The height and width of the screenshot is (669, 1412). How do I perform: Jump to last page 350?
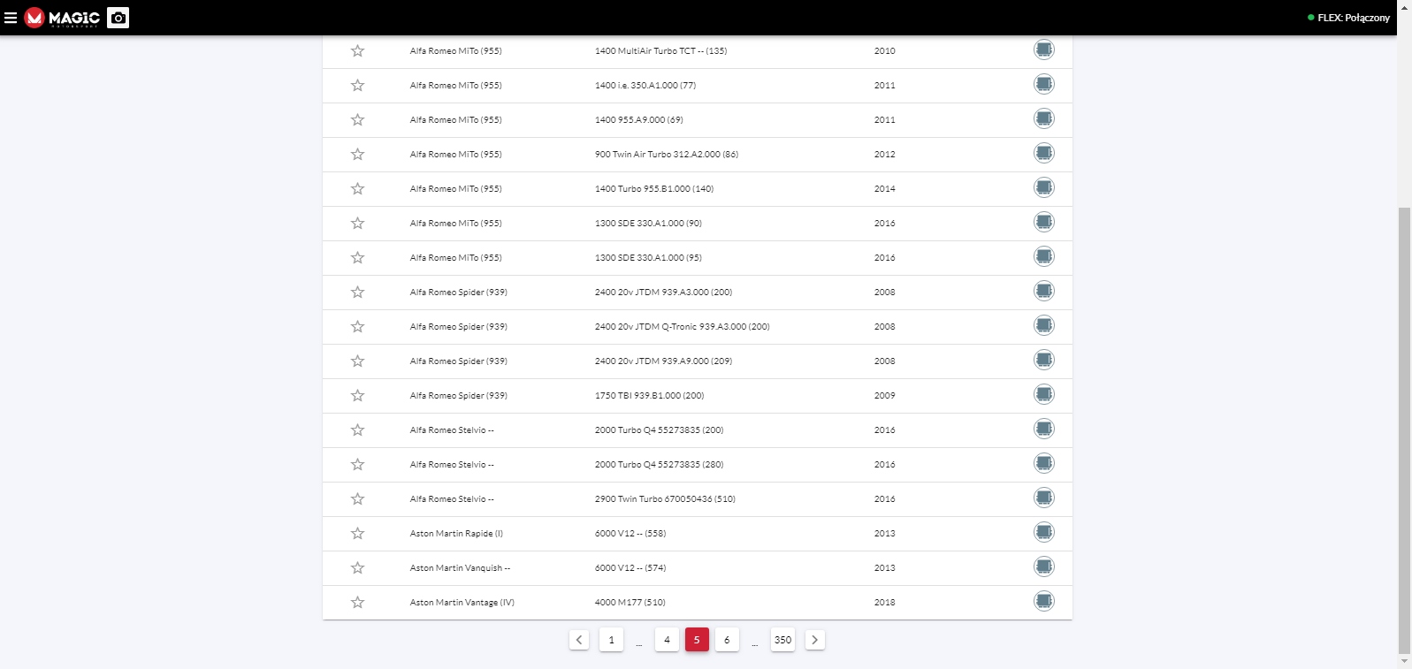point(782,640)
